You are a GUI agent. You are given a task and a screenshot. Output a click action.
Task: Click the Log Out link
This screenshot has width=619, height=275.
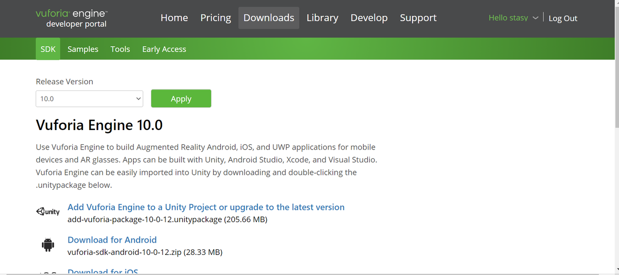click(x=563, y=18)
